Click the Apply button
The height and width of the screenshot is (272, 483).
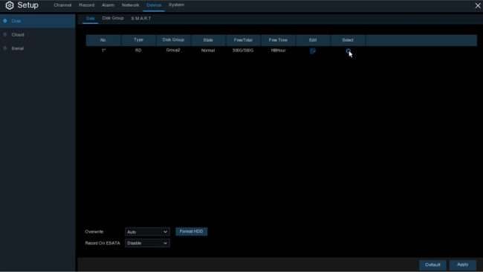coord(463,265)
